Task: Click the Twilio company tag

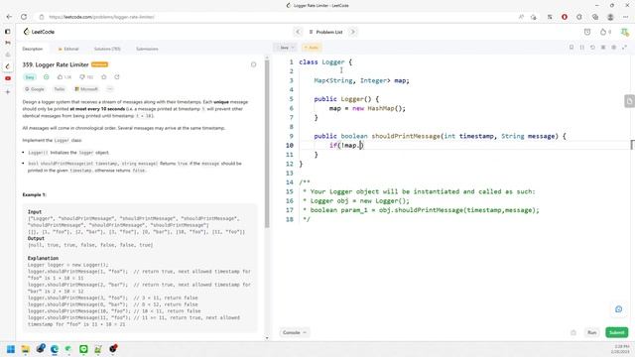Action: tap(60, 89)
